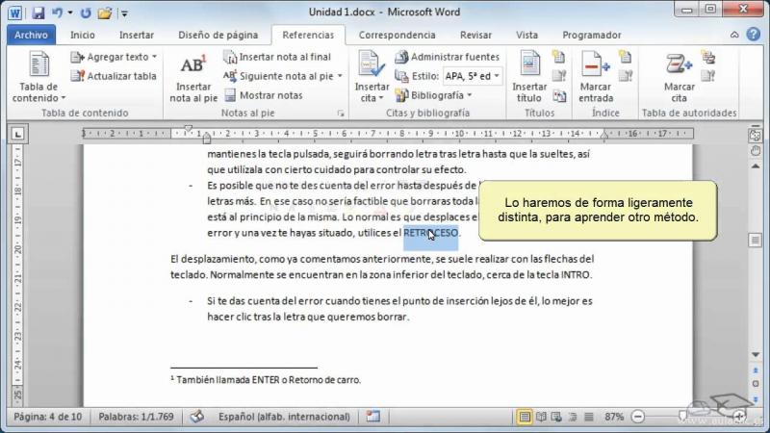Switch to the Vista tab
The image size is (770, 433).
526,35
